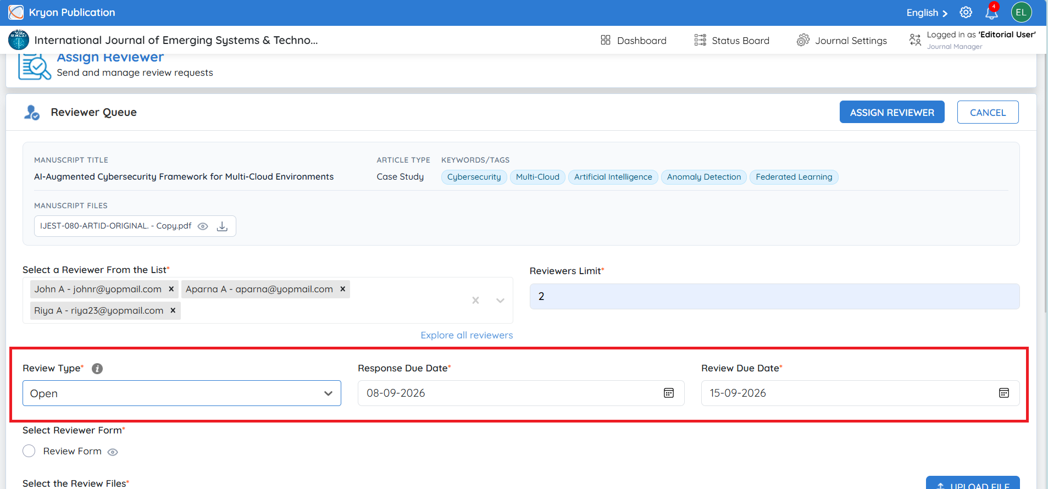Click the Reviewer Queue person icon
The image size is (1048, 489).
[x=32, y=113]
